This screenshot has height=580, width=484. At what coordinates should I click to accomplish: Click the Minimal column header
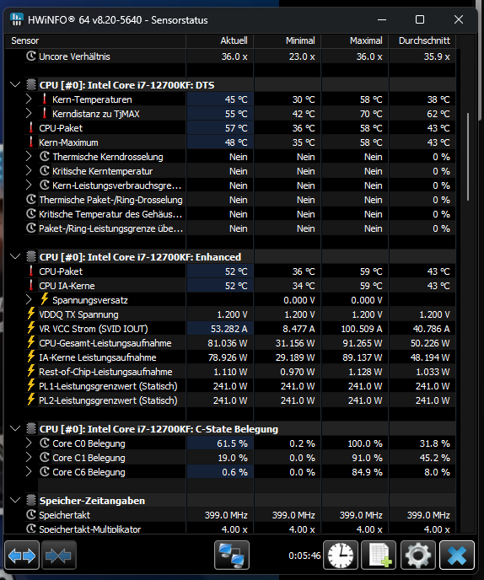(288, 40)
